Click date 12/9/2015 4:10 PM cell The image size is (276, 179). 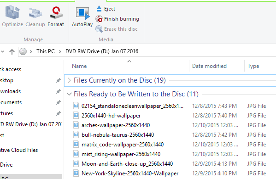click(x=214, y=173)
